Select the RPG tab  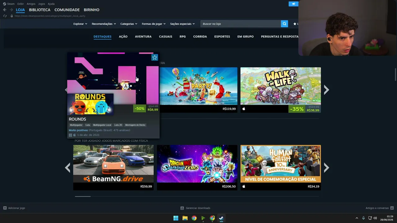(x=183, y=37)
